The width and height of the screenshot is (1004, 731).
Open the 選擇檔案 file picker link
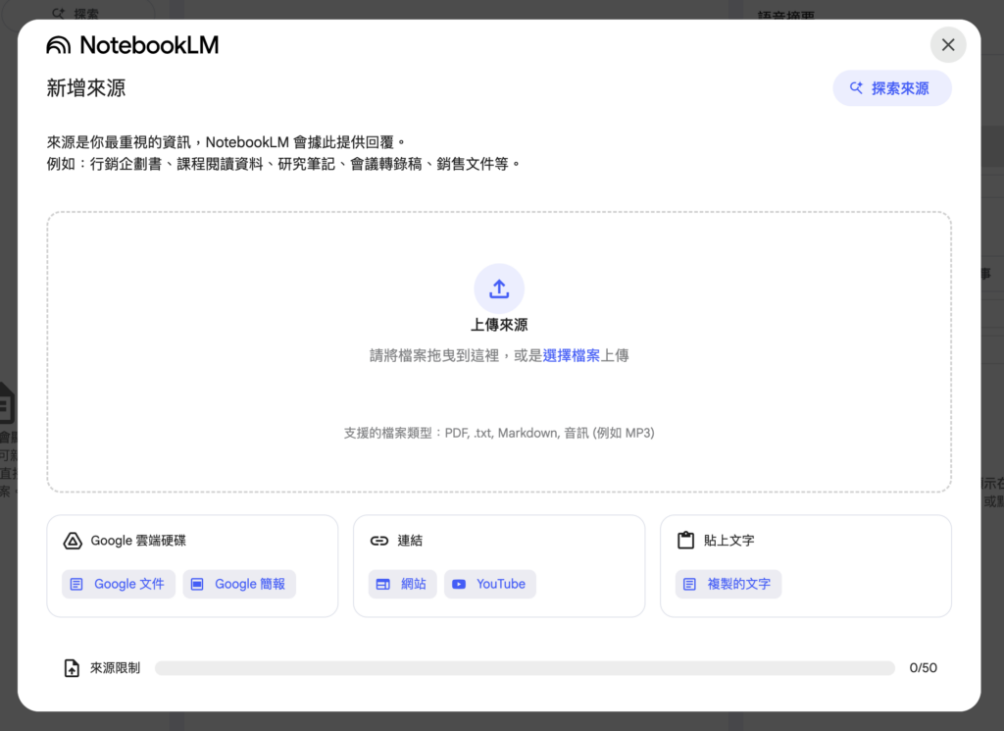[572, 356]
